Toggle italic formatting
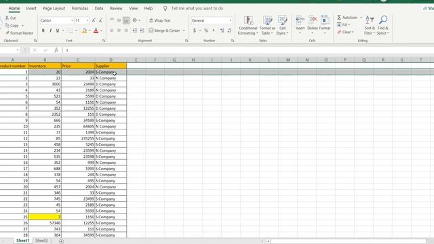 tap(50, 30)
